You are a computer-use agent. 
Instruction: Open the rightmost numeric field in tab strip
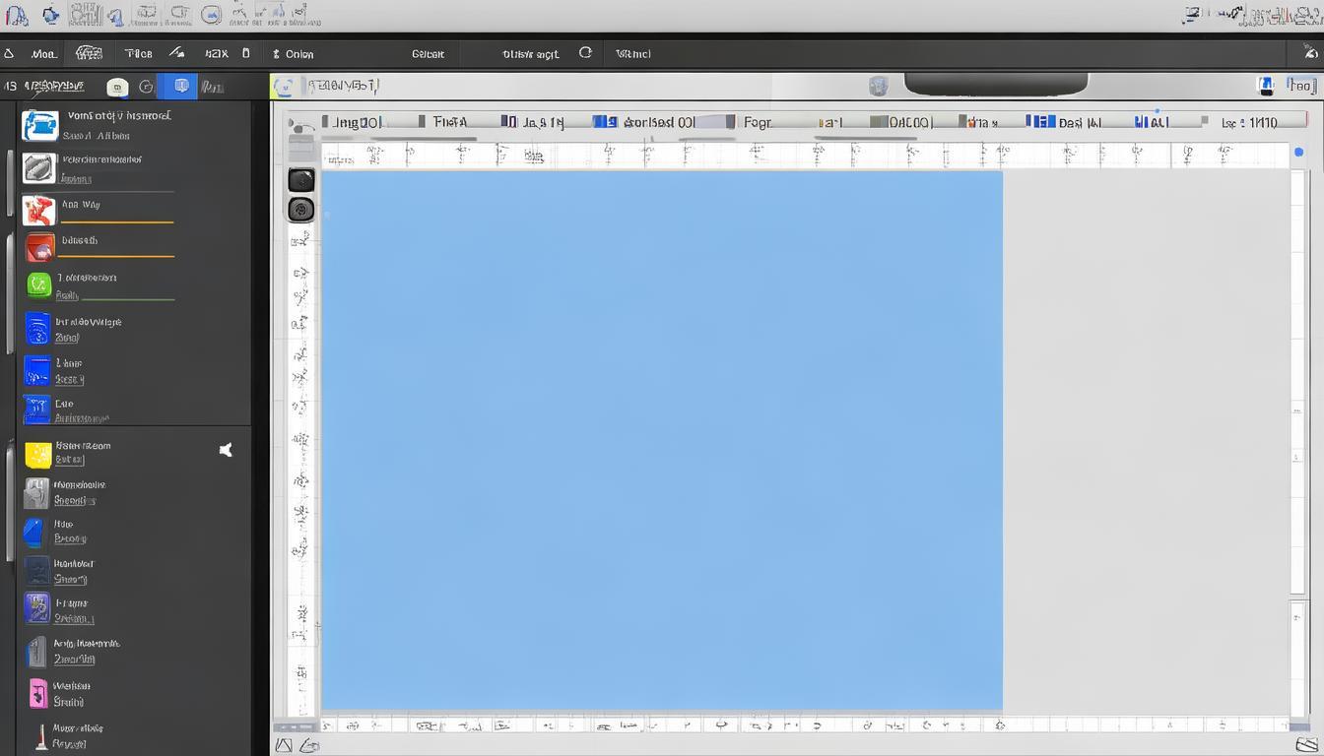[x=1249, y=123]
